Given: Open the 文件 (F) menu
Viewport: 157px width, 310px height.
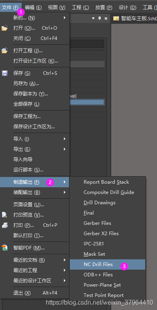Looking at the screenshot, I should click(x=10, y=8).
